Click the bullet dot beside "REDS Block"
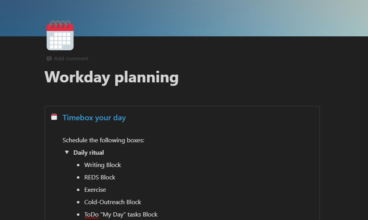 (78, 177)
